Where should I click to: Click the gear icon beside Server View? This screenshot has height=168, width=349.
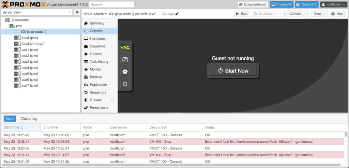77,12
